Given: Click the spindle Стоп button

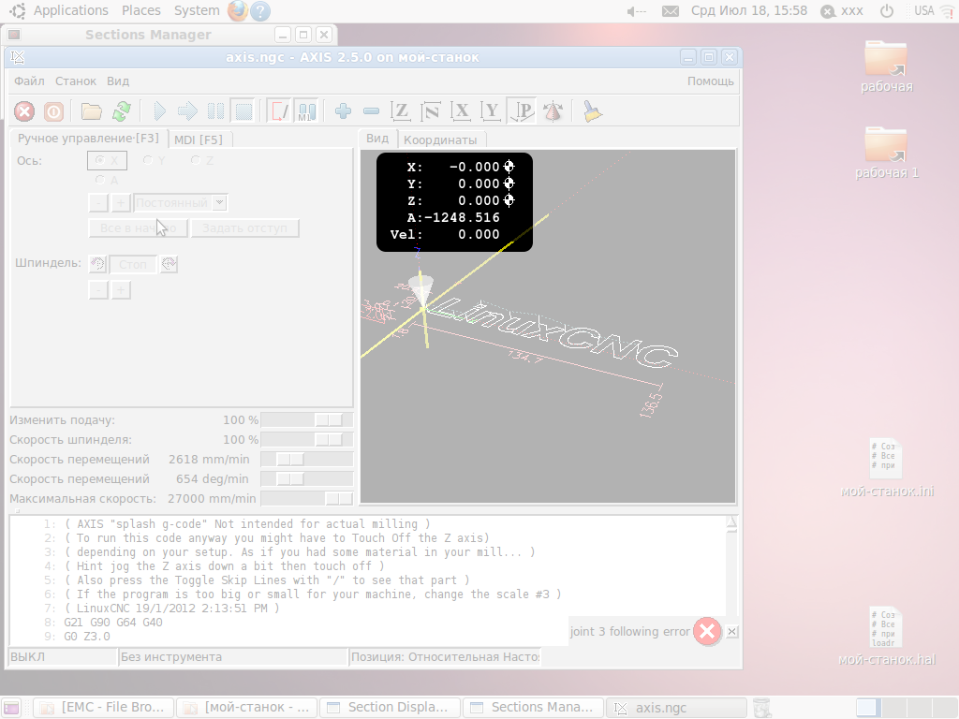Looking at the screenshot, I should (x=133, y=264).
